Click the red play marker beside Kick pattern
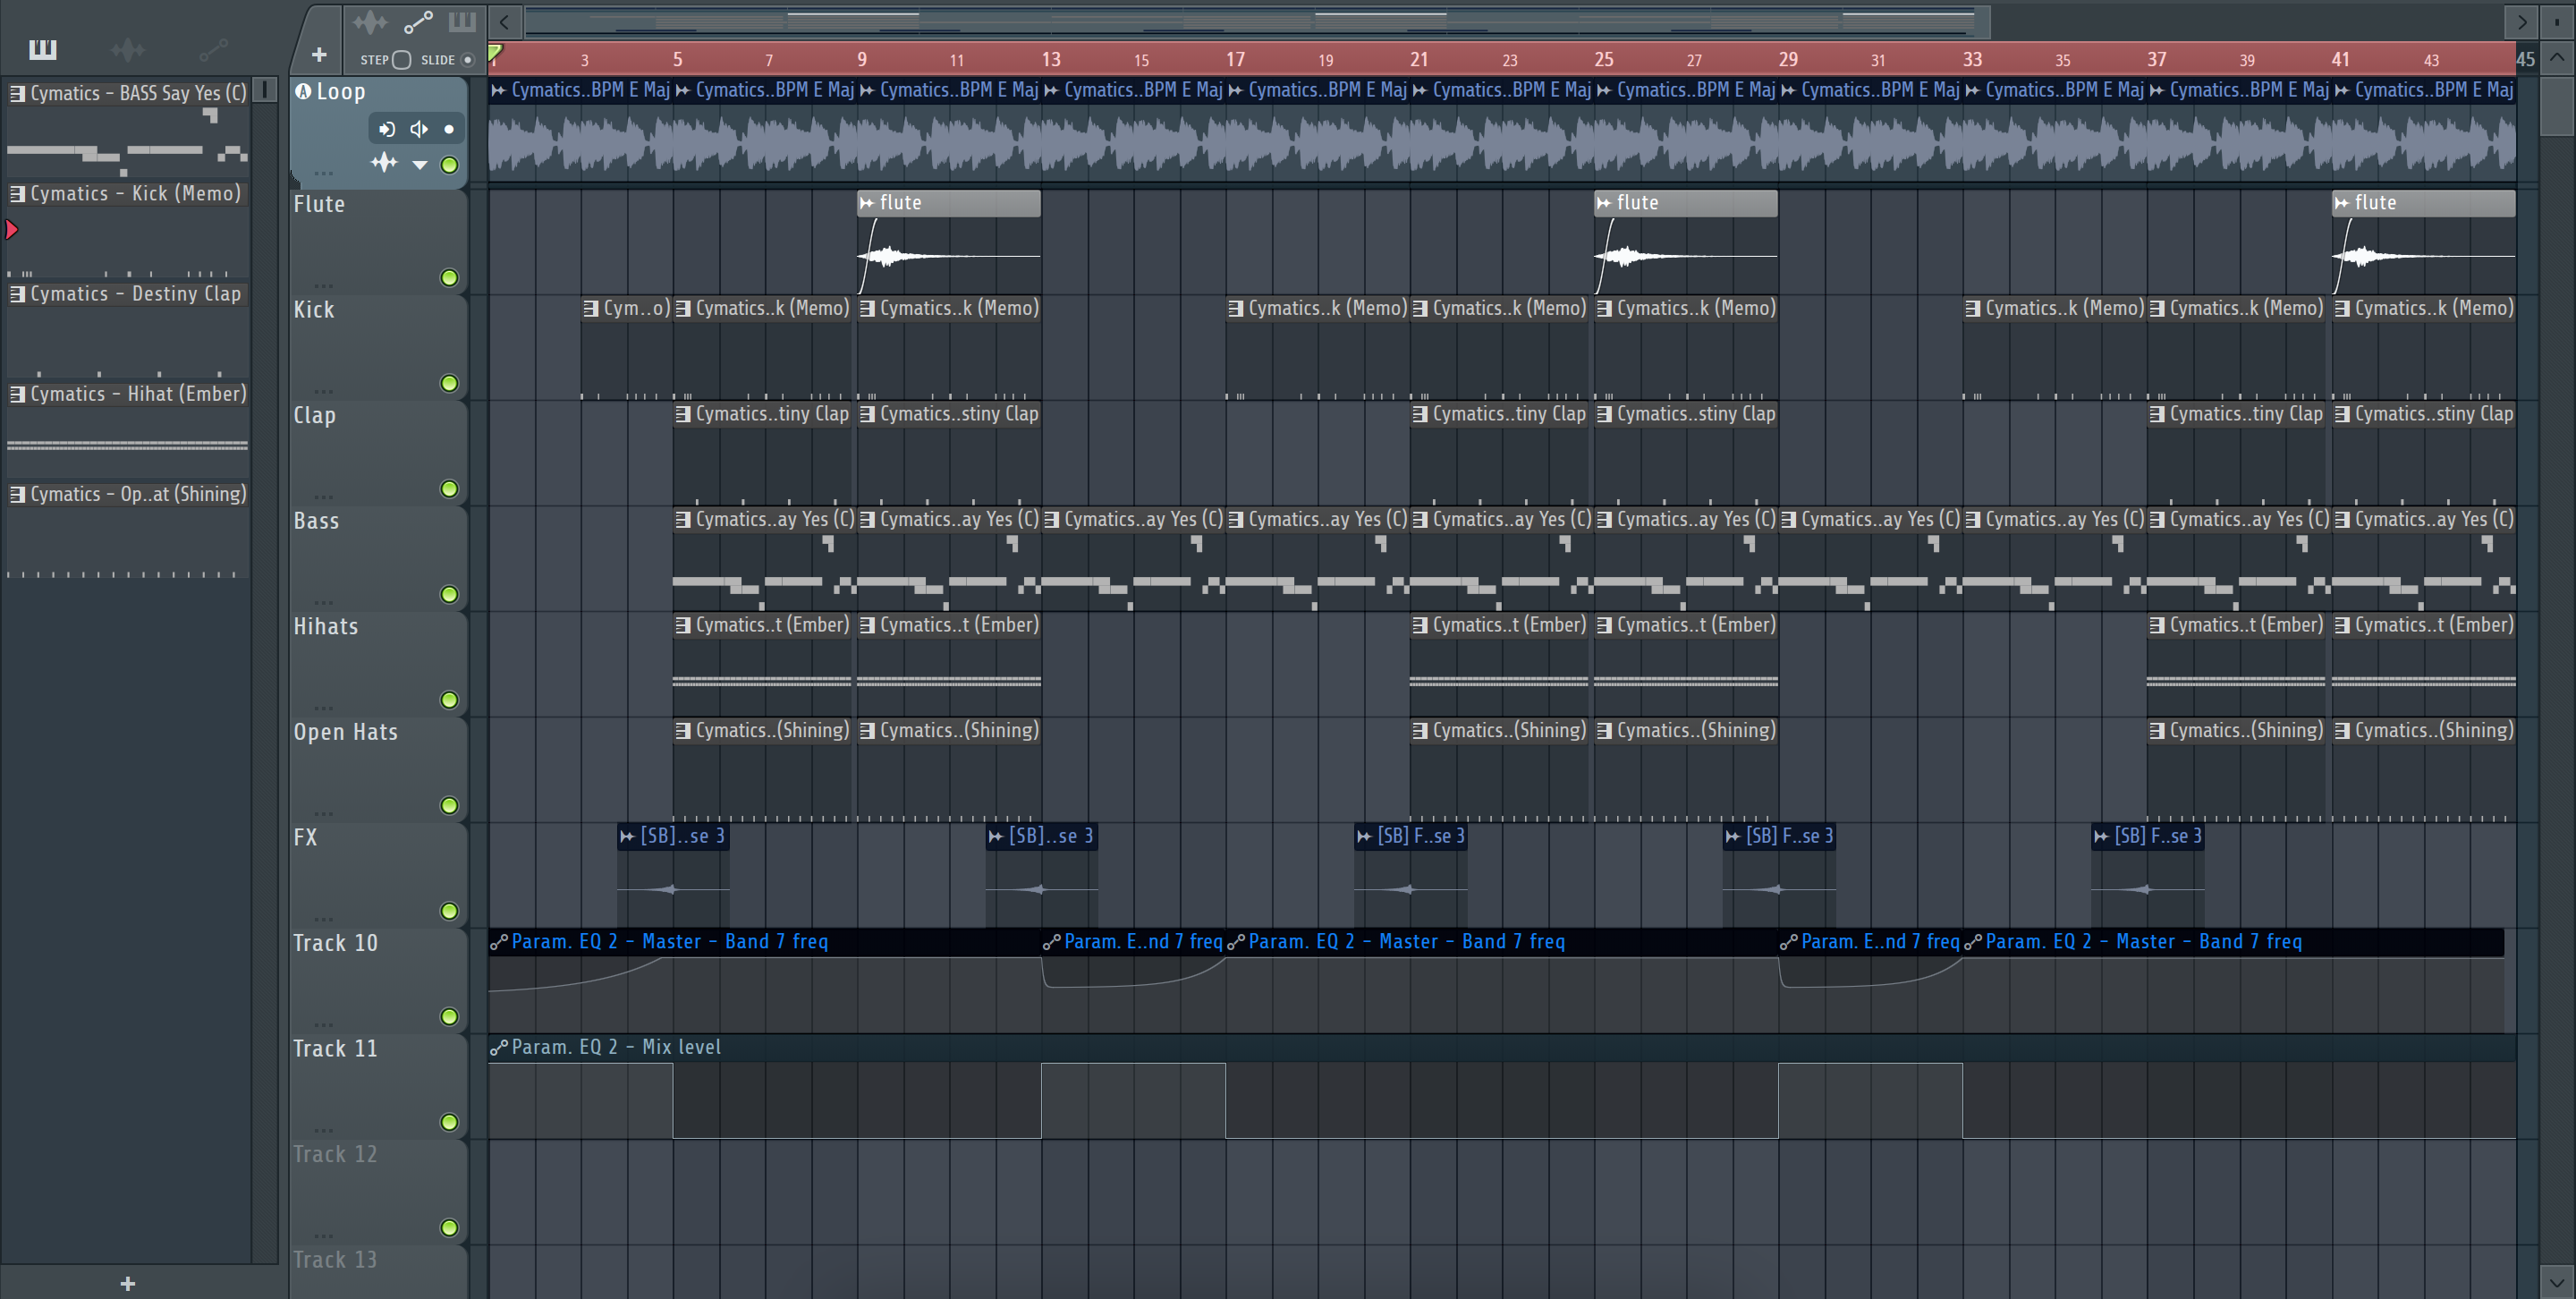Viewport: 2576px width, 1299px height. click(x=12, y=230)
